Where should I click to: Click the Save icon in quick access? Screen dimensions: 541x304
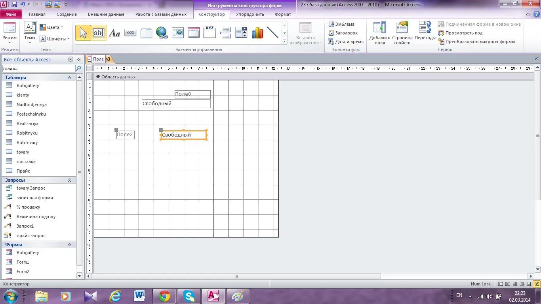click(14, 4)
